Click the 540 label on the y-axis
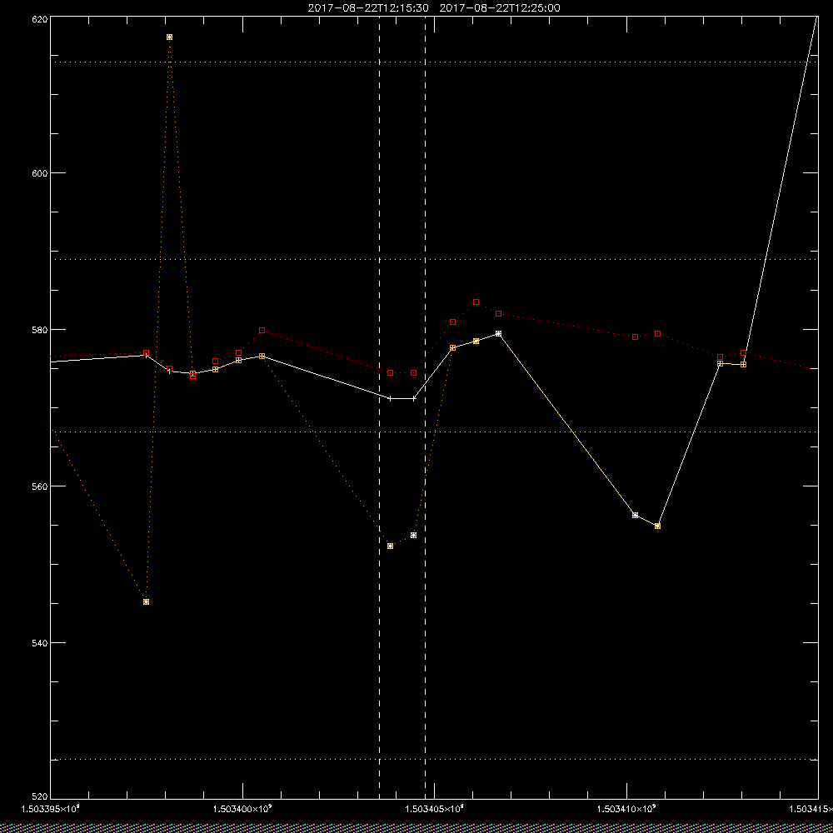 click(x=39, y=642)
